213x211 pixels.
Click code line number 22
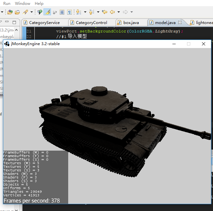[29, 37]
